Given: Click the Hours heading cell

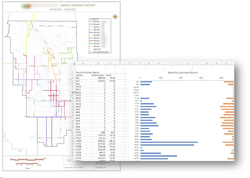Looking at the screenshot, I should pos(110,75).
